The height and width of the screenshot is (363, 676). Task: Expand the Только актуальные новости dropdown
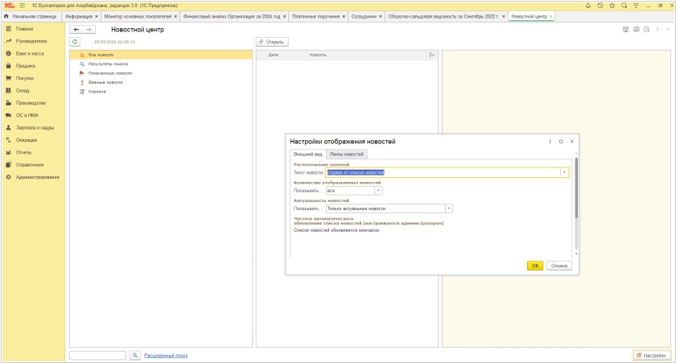point(448,208)
